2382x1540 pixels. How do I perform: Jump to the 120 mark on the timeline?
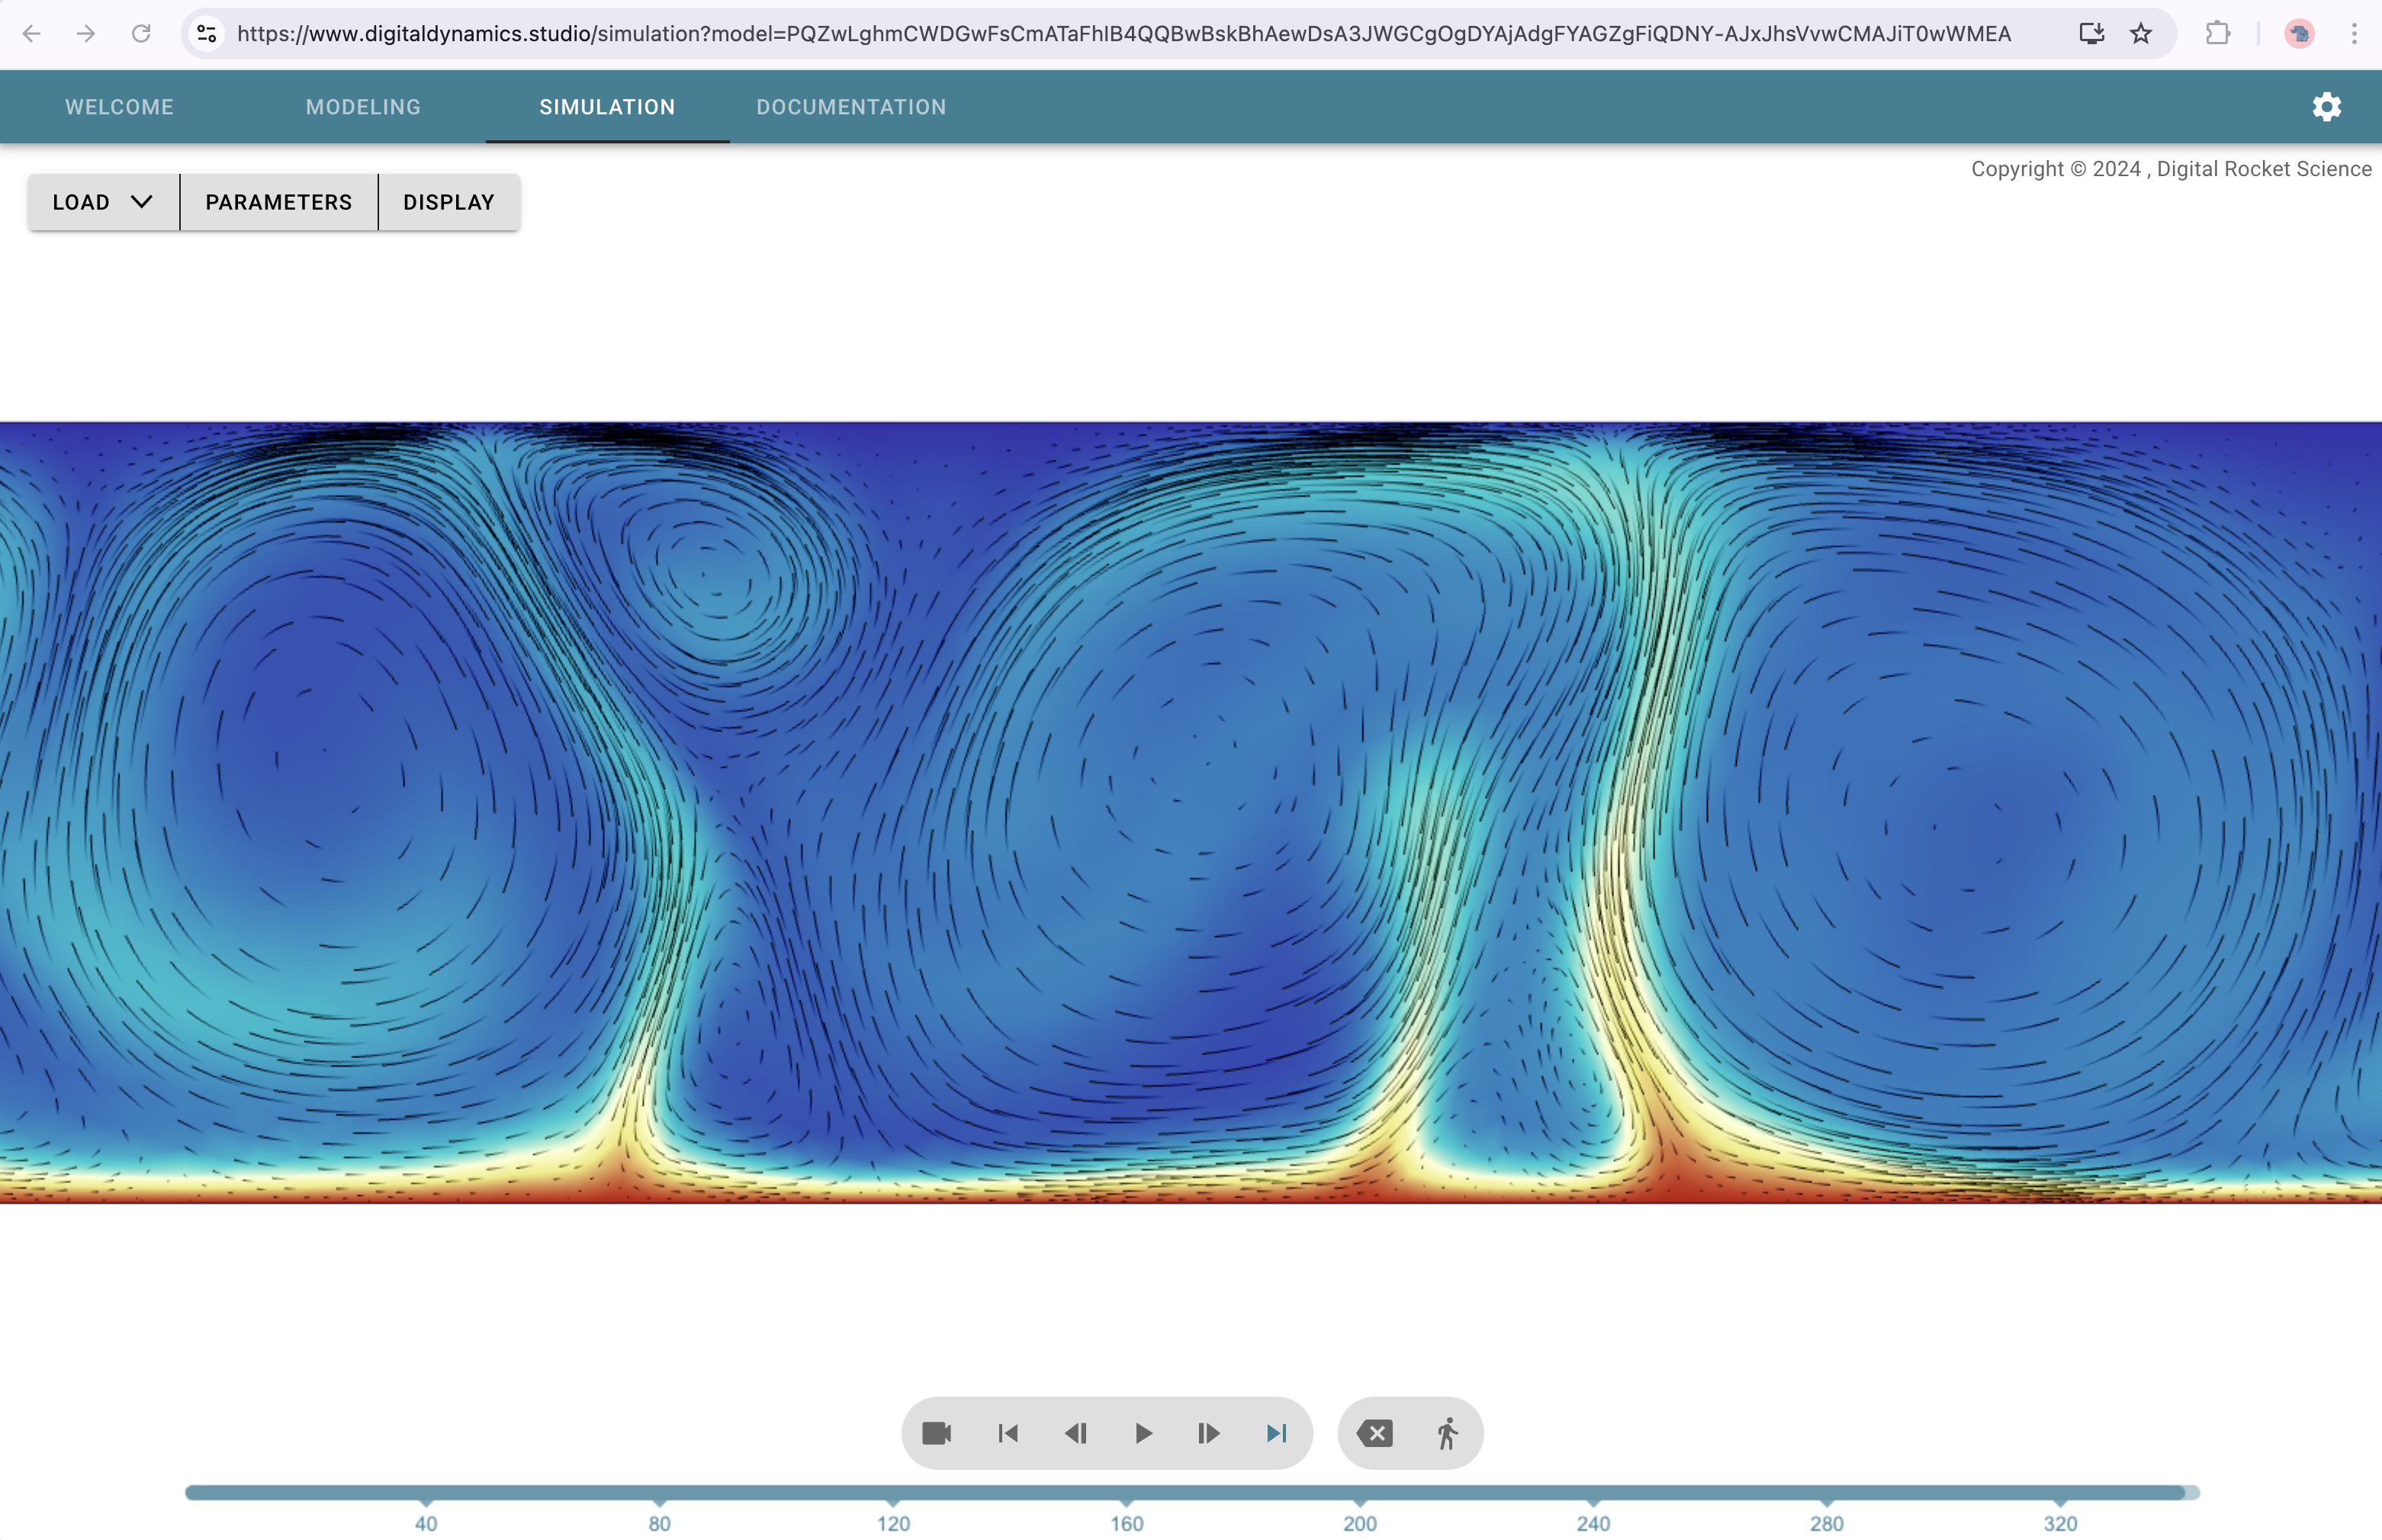pyautogui.click(x=893, y=1523)
